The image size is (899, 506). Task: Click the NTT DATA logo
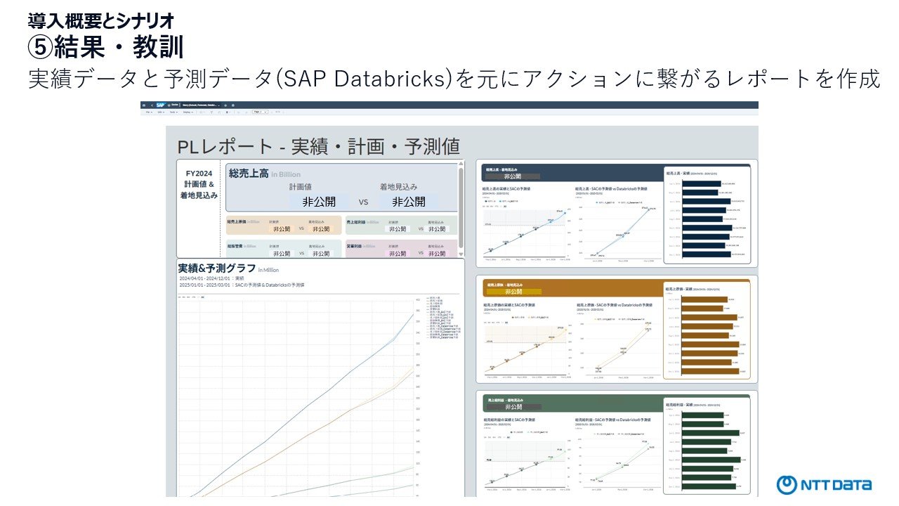pos(824,484)
